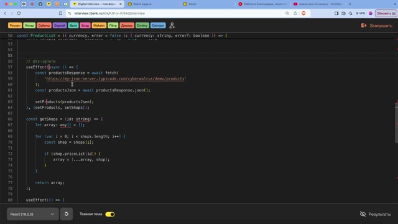The image size is (398, 224).
Task: Toggle the browser sidebar panel icon
Action: click(336, 13)
